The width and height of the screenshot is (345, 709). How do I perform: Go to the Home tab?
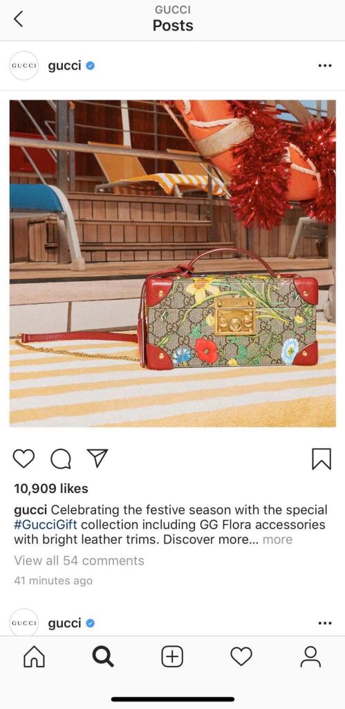(x=35, y=657)
